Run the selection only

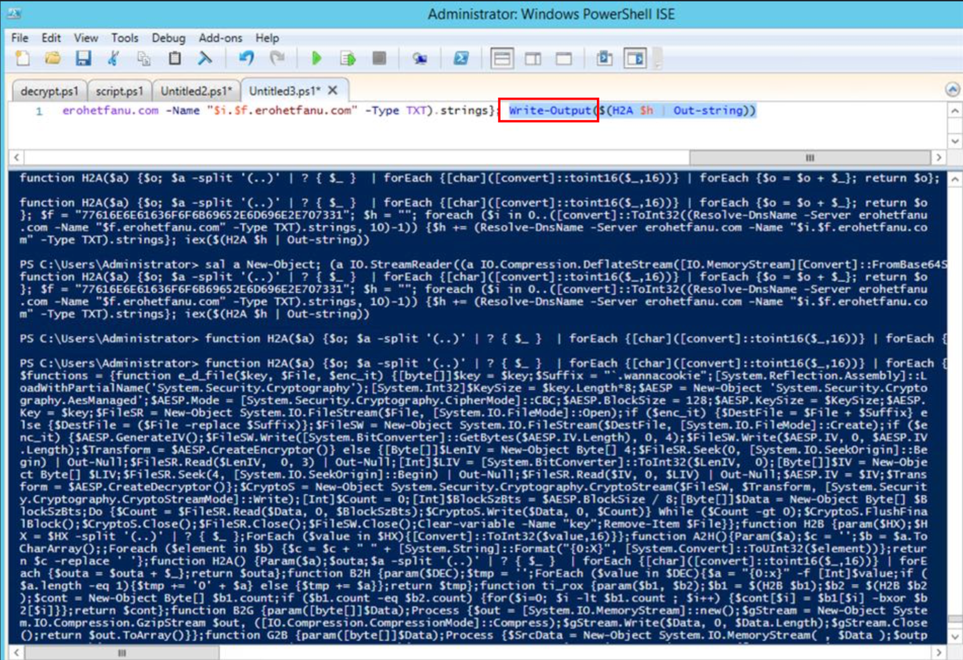click(347, 58)
